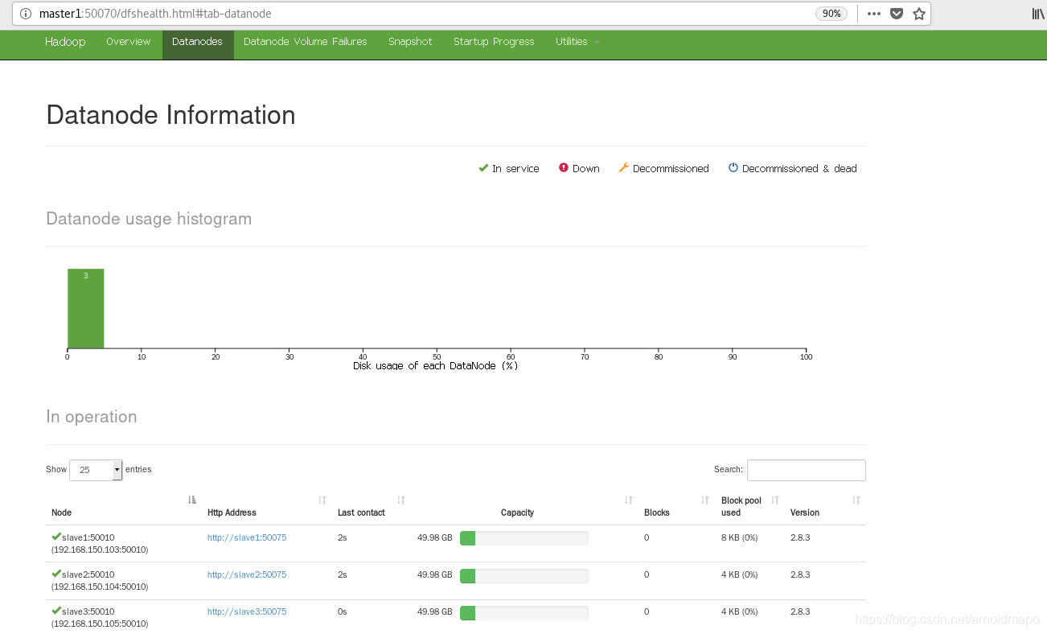
Task: Open the browser library icon
Action: click(1038, 14)
